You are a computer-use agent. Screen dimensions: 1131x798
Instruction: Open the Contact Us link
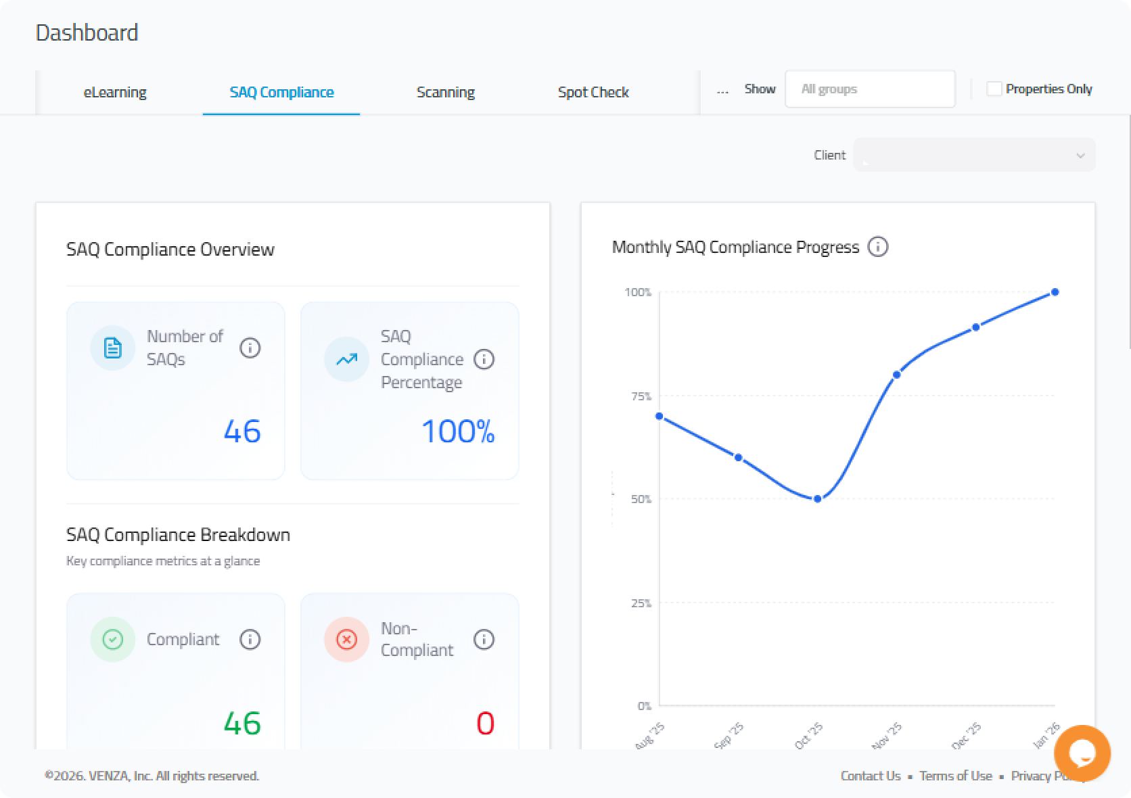(x=870, y=776)
